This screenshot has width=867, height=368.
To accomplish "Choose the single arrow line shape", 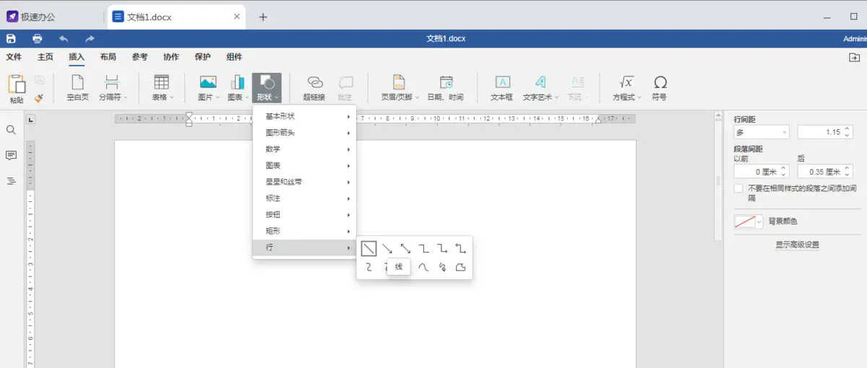I will pyautogui.click(x=387, y=248).
